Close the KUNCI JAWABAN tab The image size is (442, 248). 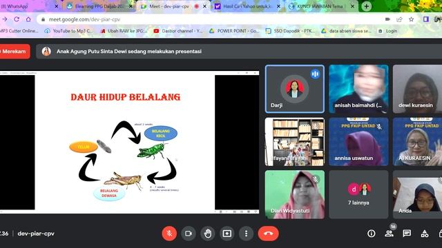352,6
